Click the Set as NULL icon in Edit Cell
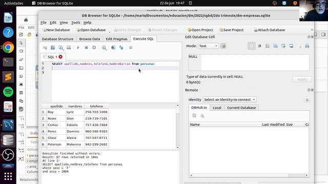Viewport: 328px width, 184px height. 300,46
